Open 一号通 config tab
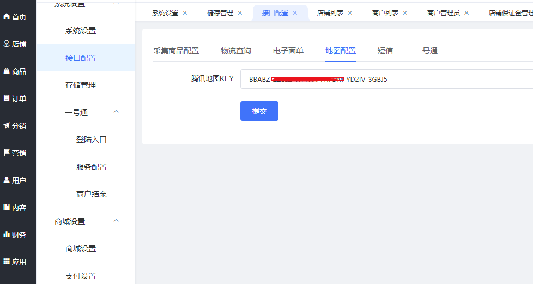533x284 pixels. tap(426, 51)
